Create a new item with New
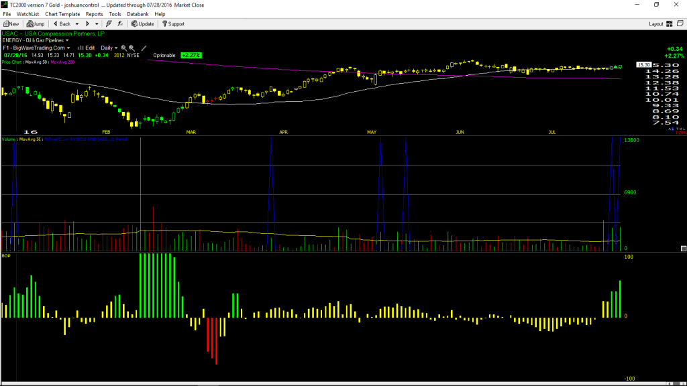687x386 pixels. coord(11,24)
